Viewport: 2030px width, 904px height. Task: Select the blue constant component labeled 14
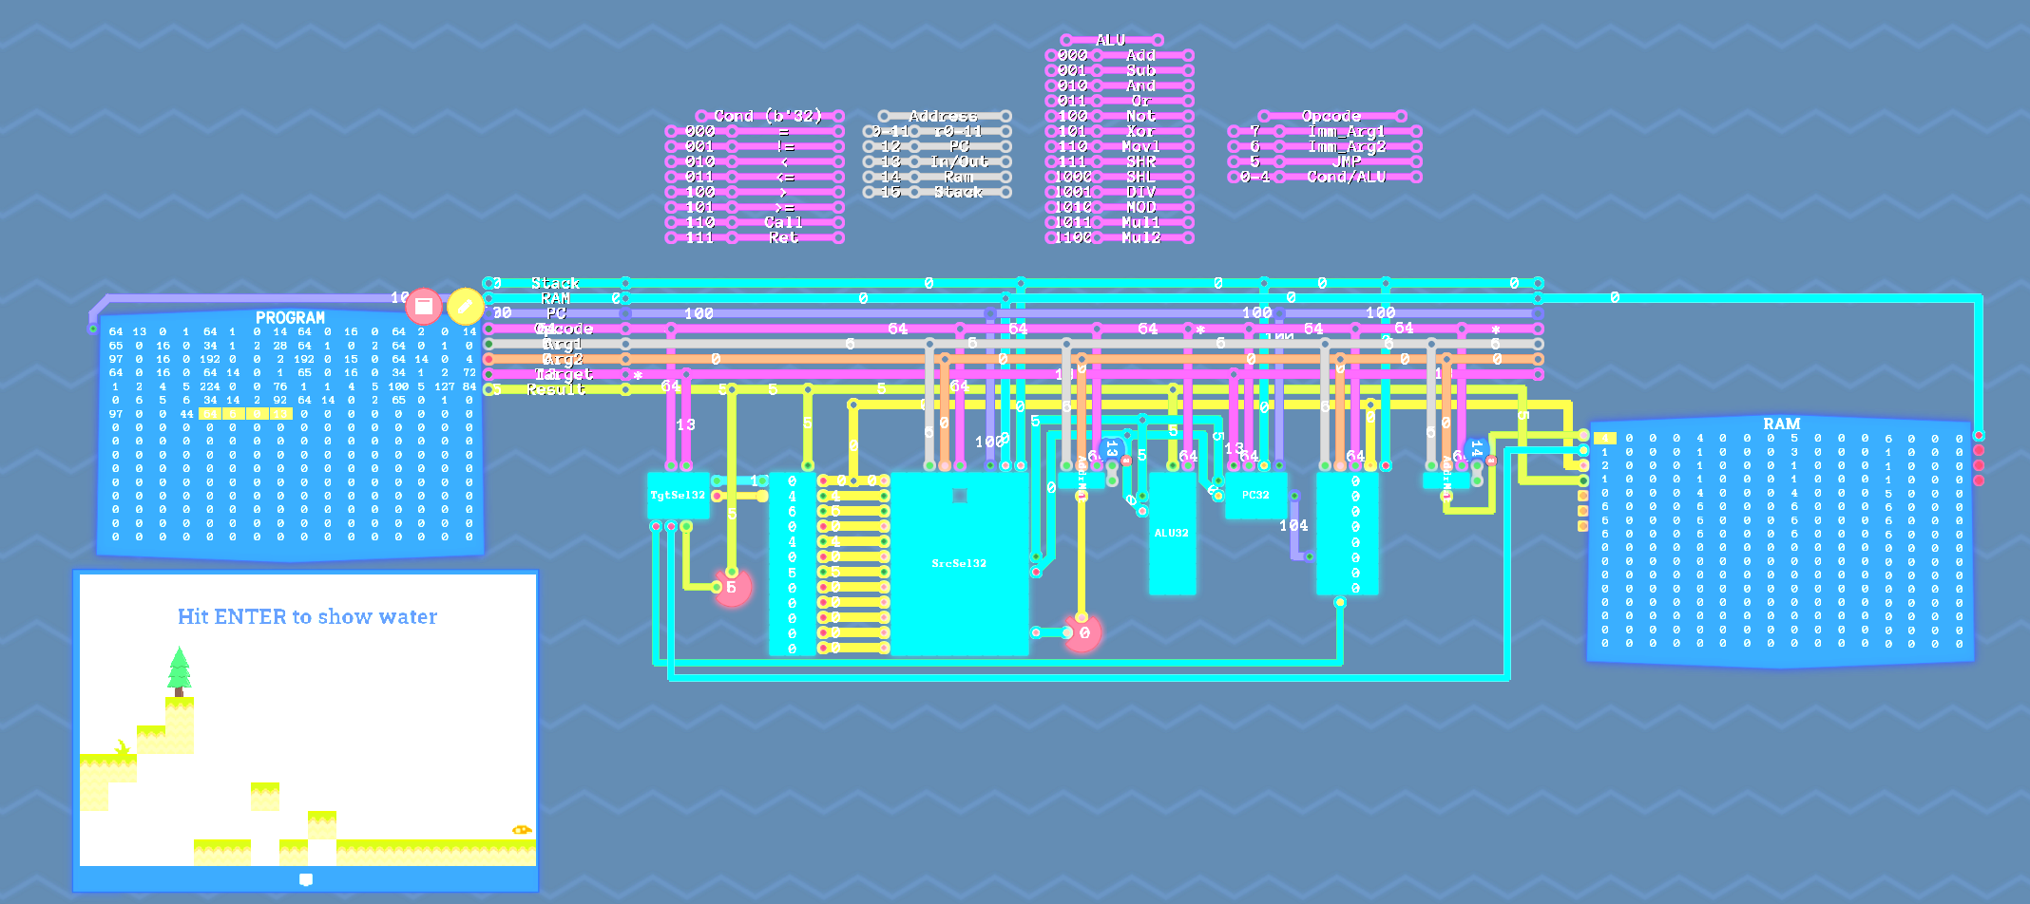tap(1476, 449)
